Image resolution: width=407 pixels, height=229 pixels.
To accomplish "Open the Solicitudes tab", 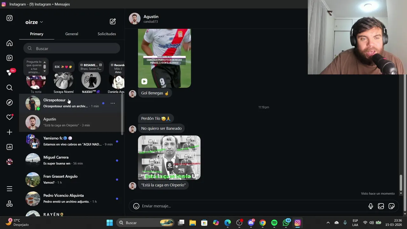I will (107, 34).
